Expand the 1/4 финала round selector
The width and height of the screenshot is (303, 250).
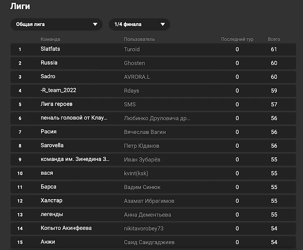tap(139, 24)
